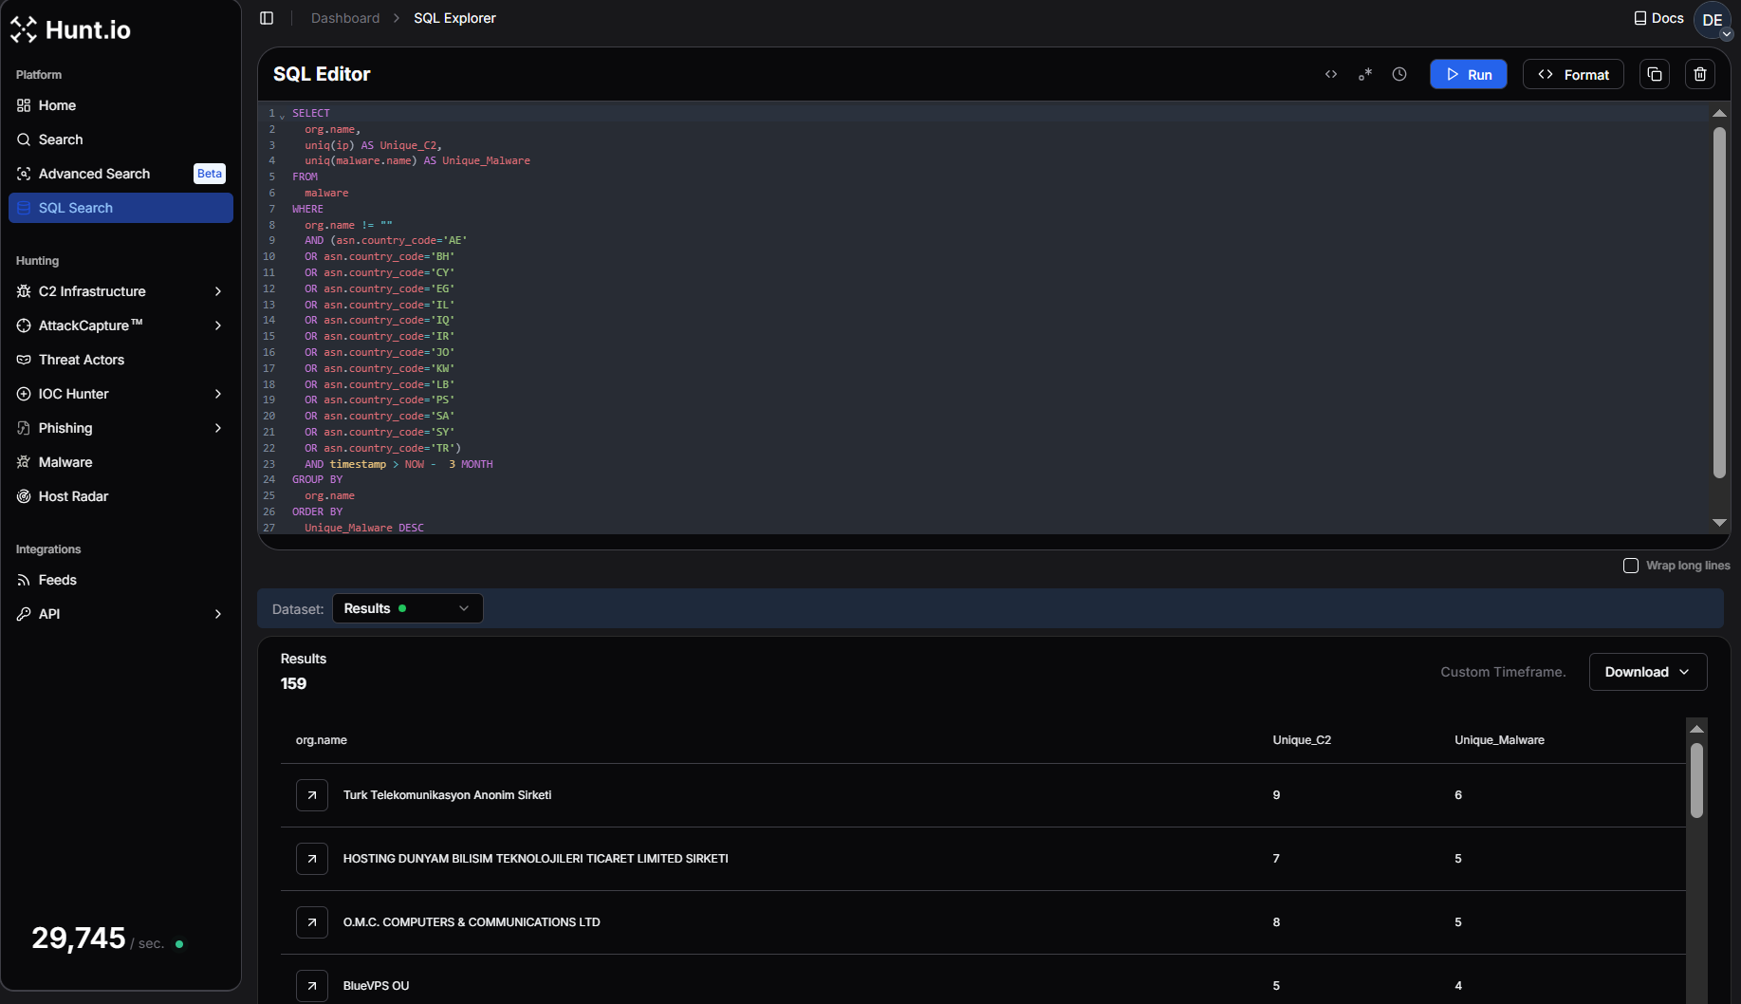Click the Advanced Search scan icon
1741x1004 pixels.
pyautogui.click(x=24, y=174)
